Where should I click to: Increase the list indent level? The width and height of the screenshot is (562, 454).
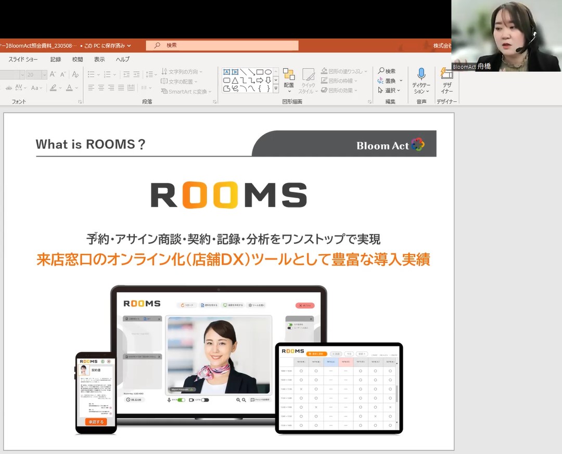pos(136,74)
